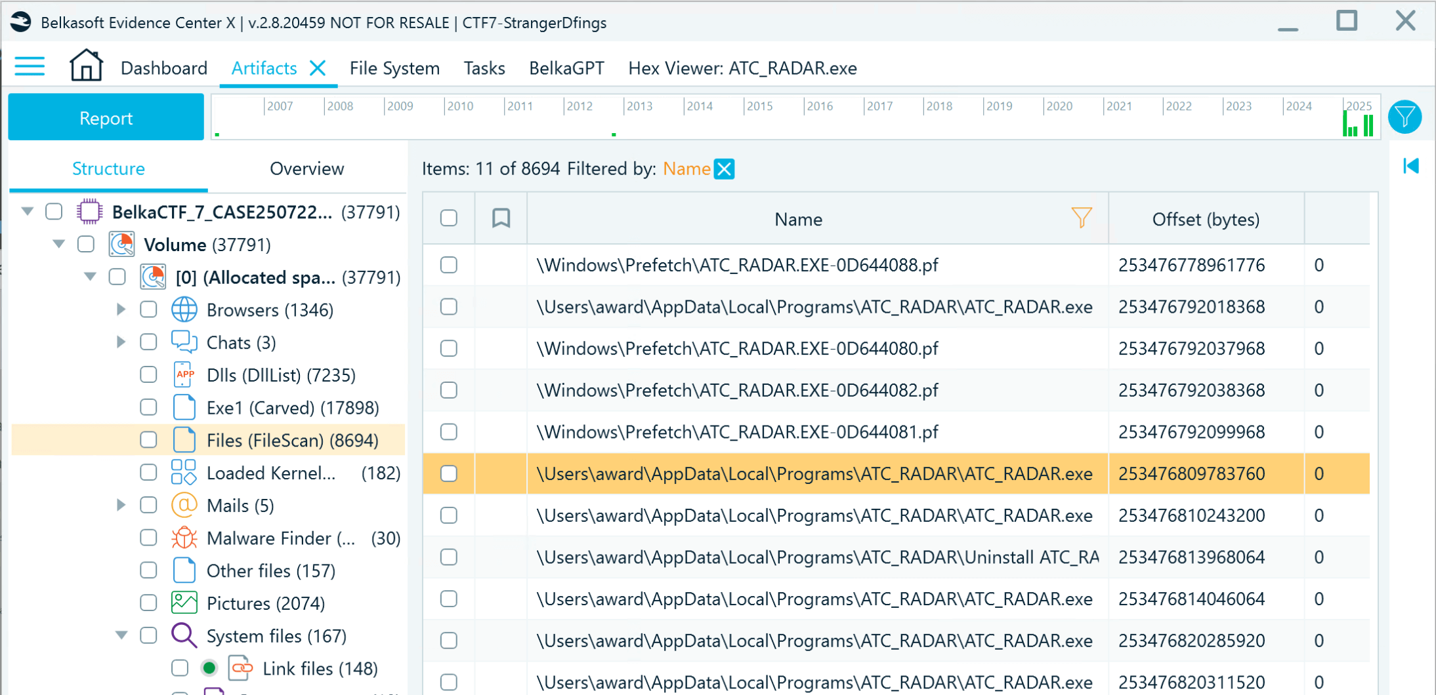This screenshot has width=1436, height=695.
Task: Go to the home dashboard icon
Action: tap(86, 66)
